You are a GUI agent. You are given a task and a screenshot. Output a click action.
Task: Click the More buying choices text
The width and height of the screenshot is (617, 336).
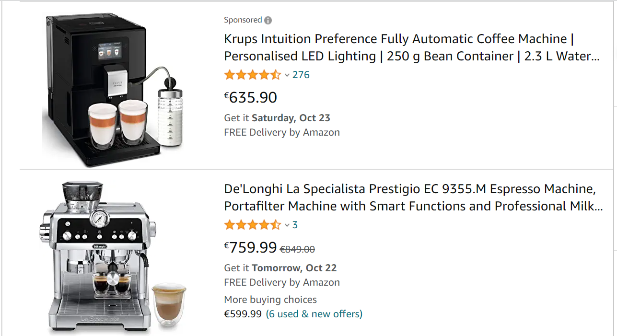coord(270,300)
